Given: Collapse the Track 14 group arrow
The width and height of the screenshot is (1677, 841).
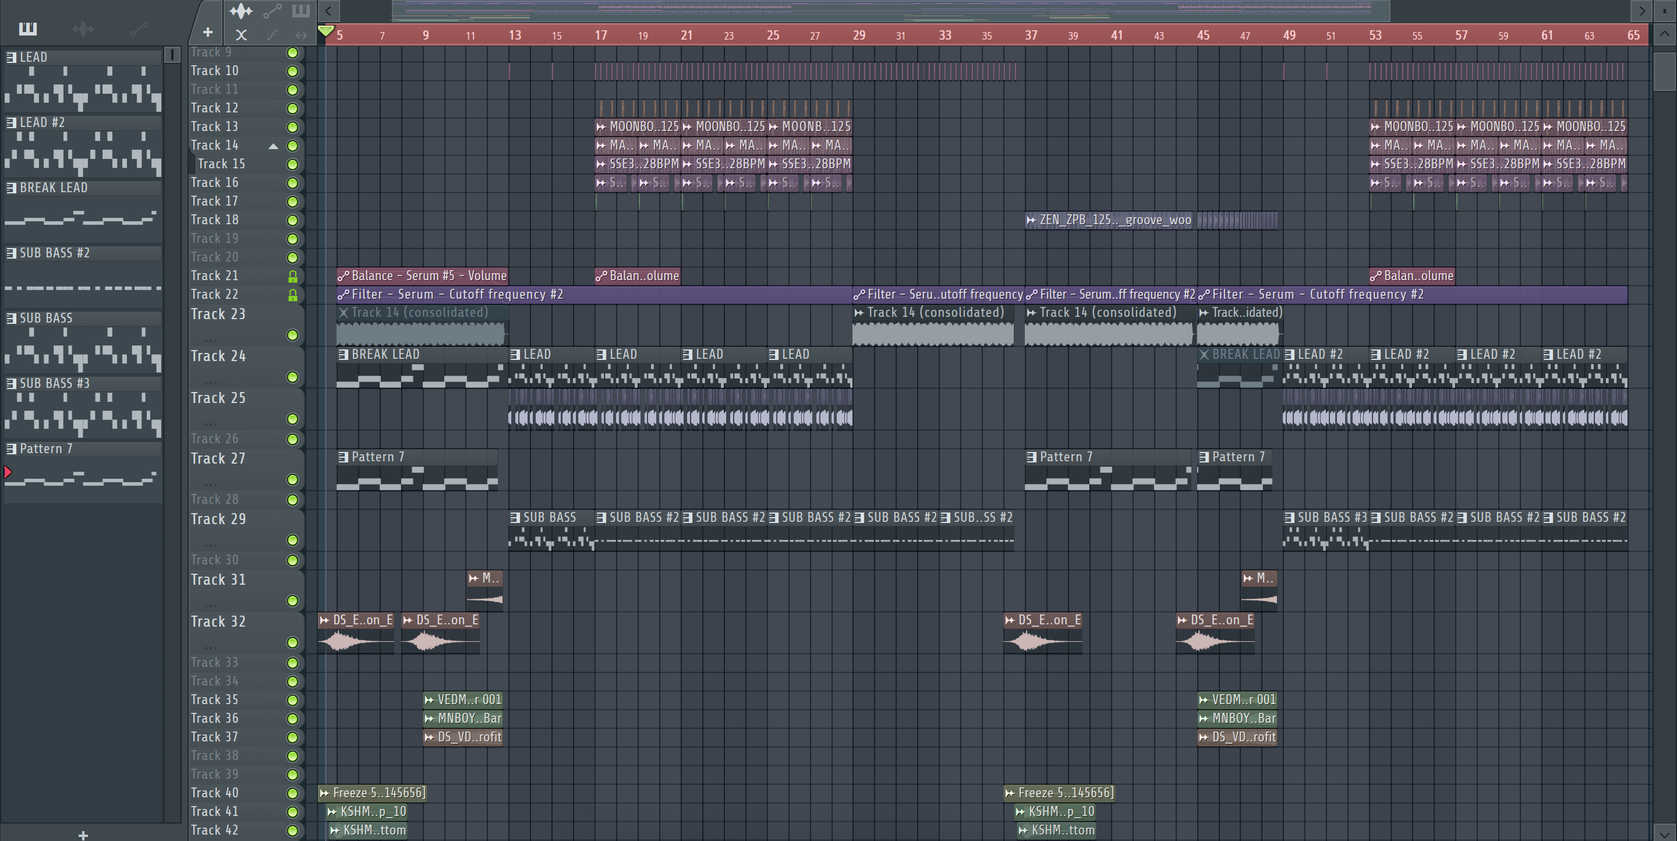Looking at the screenshot, I should tap(274, 146).
